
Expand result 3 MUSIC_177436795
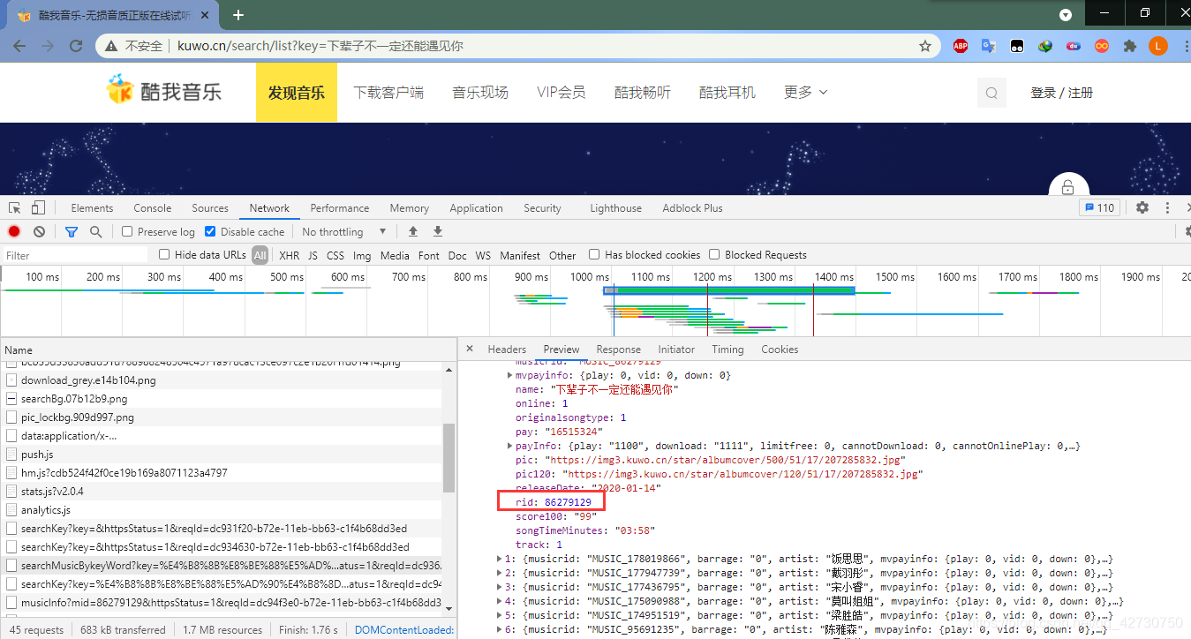point(501,587)
